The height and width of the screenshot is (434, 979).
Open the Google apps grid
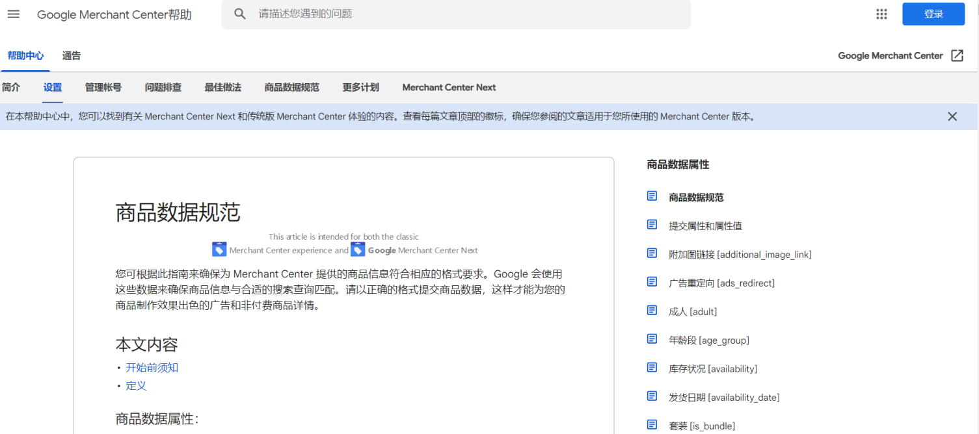pos(881,13)
